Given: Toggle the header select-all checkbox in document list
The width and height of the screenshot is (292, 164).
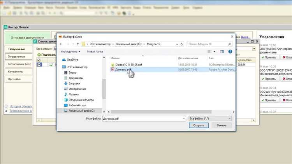Looking at the screenshot, I should coord(39,60).
